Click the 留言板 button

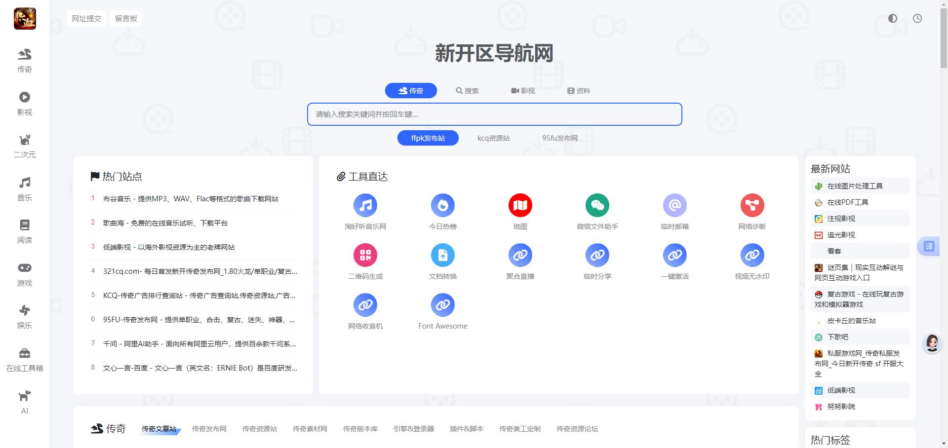click(x=126, y=18)
